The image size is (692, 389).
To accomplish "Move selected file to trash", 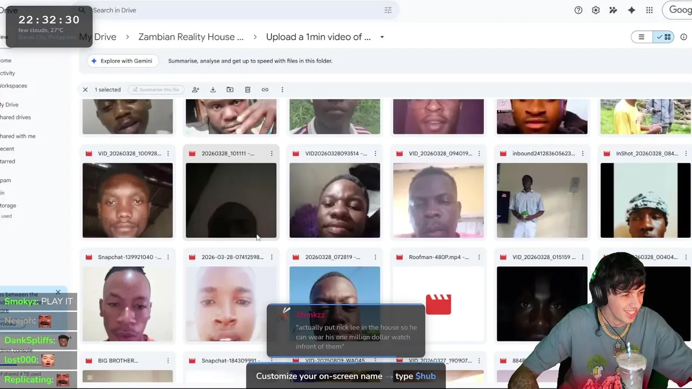I will [248, 90].
